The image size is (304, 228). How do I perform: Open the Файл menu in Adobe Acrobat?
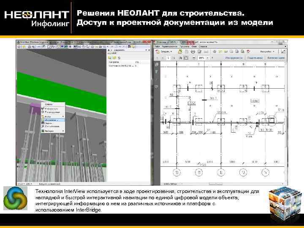click(157, 46)
